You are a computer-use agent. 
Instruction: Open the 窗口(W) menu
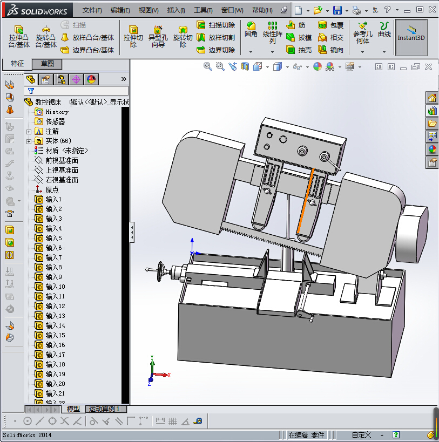232,10
